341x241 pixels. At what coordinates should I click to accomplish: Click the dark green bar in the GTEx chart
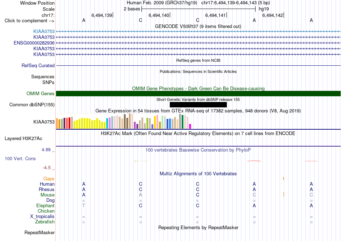point(183,122)
